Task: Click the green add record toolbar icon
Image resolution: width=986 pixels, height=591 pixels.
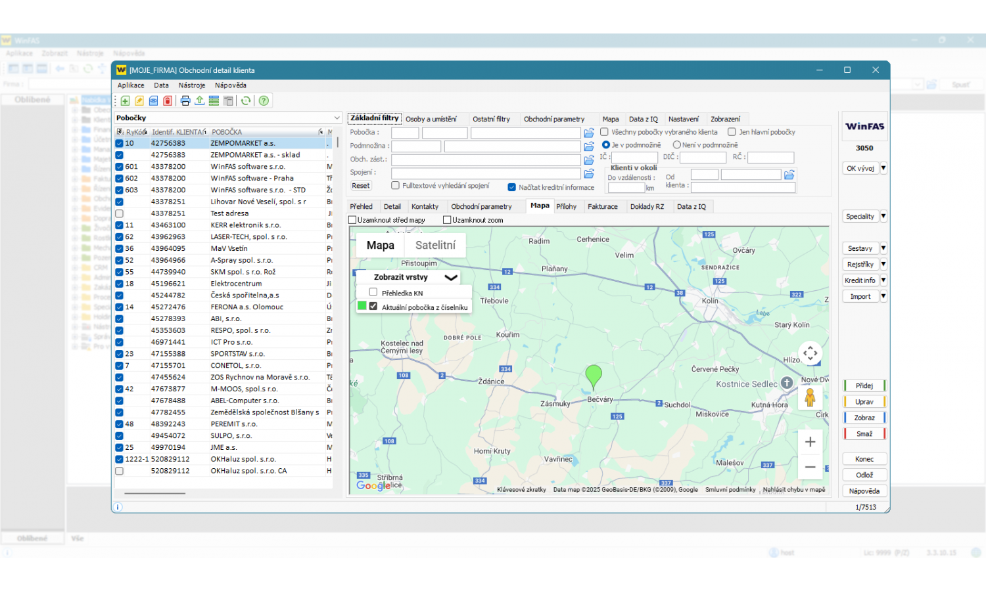Action: tap(125, 100)
